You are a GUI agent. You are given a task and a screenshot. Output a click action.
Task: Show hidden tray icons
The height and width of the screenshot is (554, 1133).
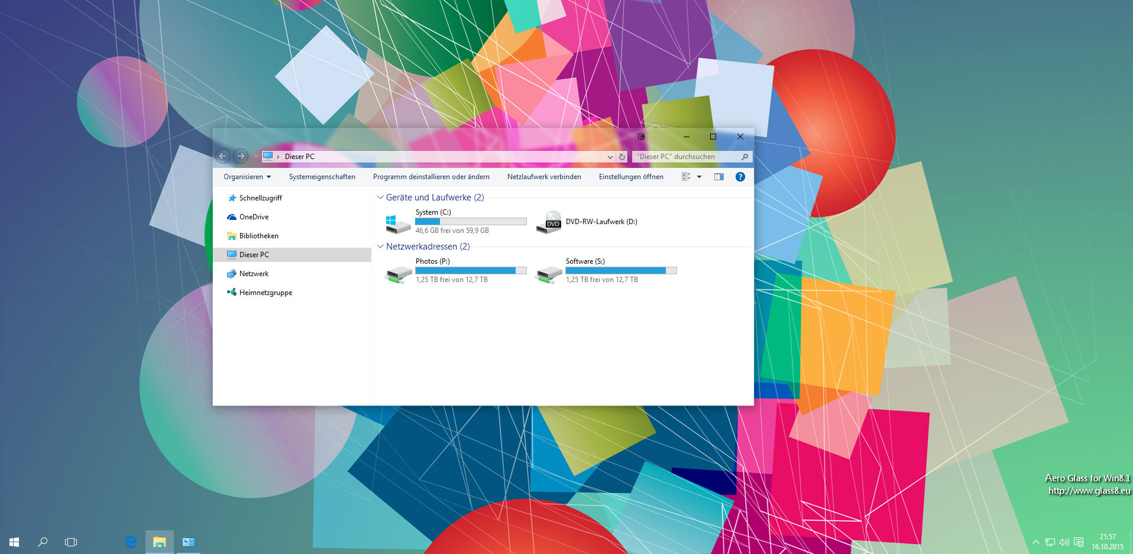pyautogui.click(x=1036, y=542)
